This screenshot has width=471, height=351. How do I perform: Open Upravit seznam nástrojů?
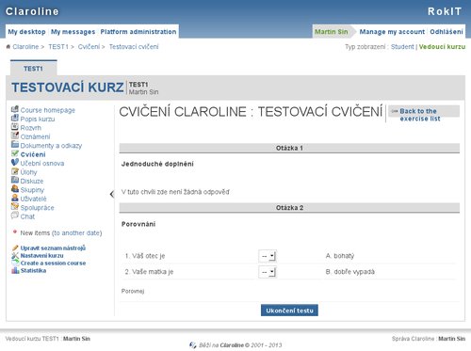tap(53, 247)
